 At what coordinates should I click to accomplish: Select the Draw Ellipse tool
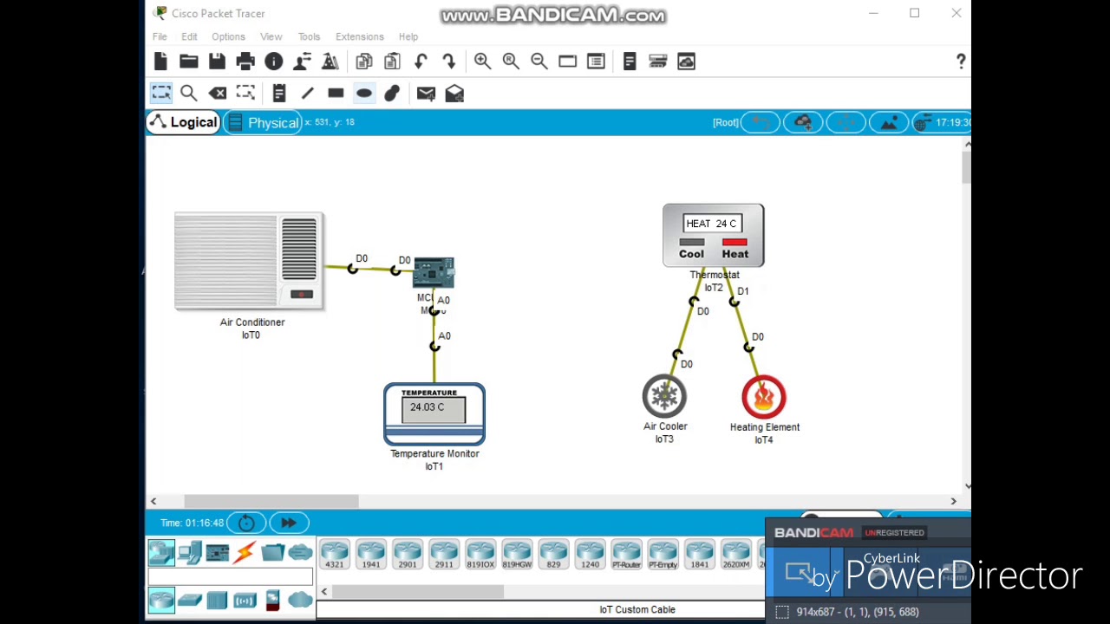tap(364, 93)
